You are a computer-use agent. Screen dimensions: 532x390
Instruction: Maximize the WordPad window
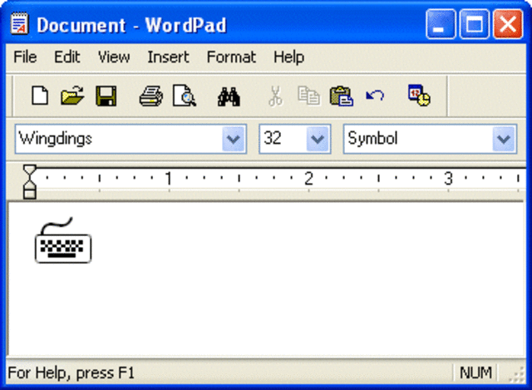(x=474, y=24)
